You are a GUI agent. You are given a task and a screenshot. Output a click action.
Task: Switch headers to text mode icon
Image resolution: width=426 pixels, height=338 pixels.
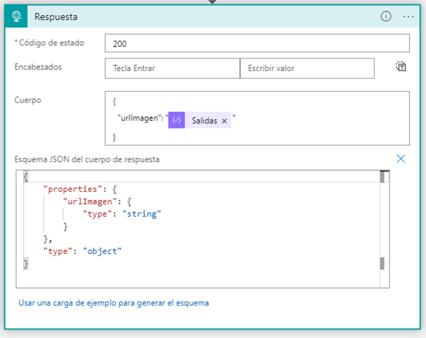(401, 67)
